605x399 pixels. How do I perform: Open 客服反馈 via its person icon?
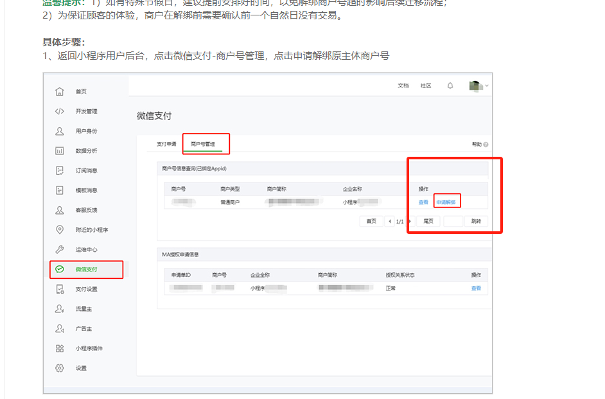tap(60, 210)
